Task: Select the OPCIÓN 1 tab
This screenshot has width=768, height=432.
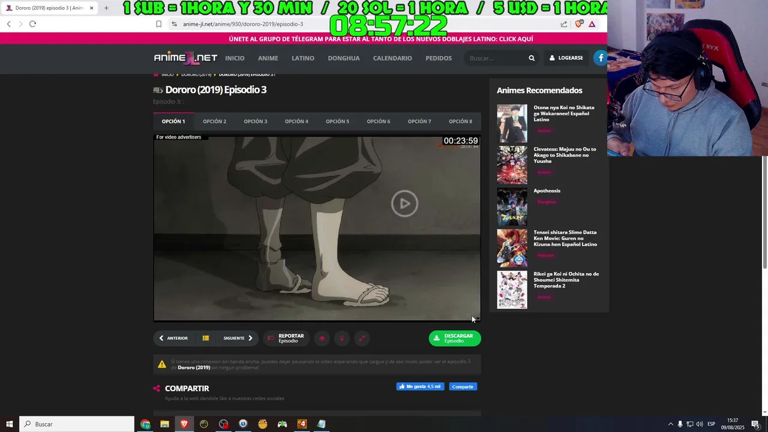Action: click(173, 121)
